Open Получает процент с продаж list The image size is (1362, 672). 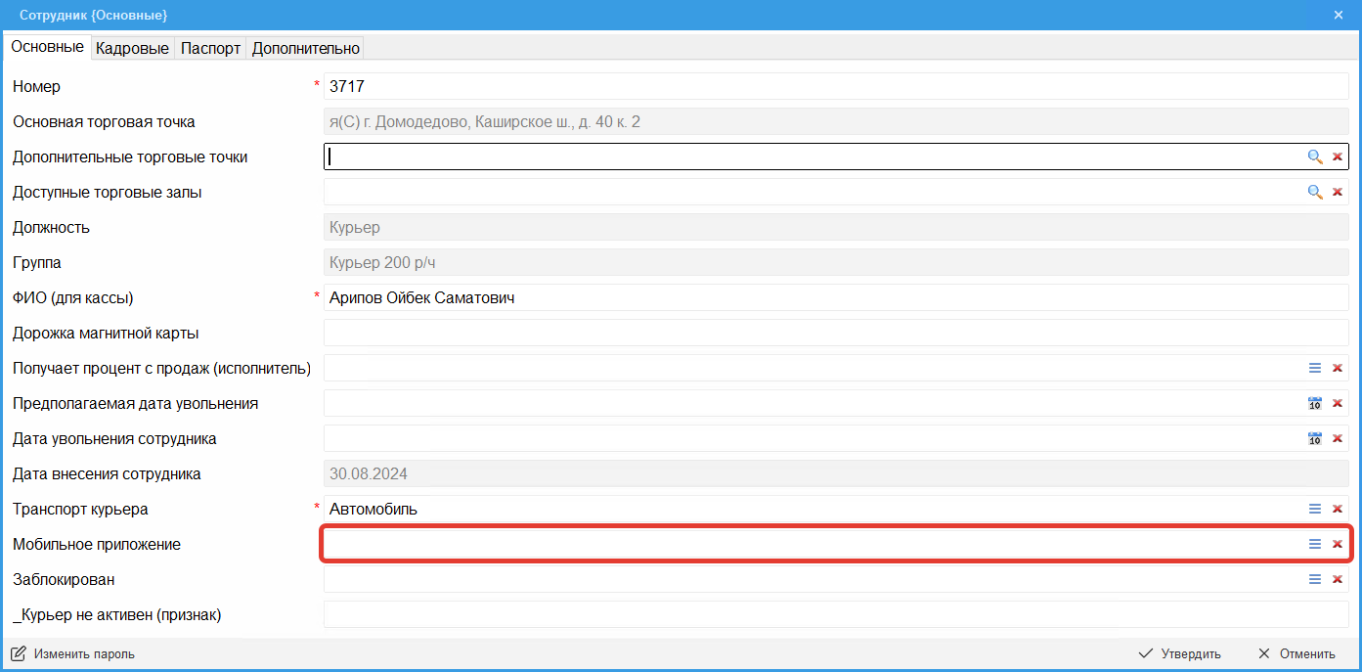1315,368
